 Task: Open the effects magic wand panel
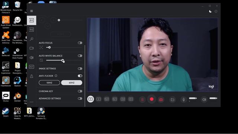32,39
